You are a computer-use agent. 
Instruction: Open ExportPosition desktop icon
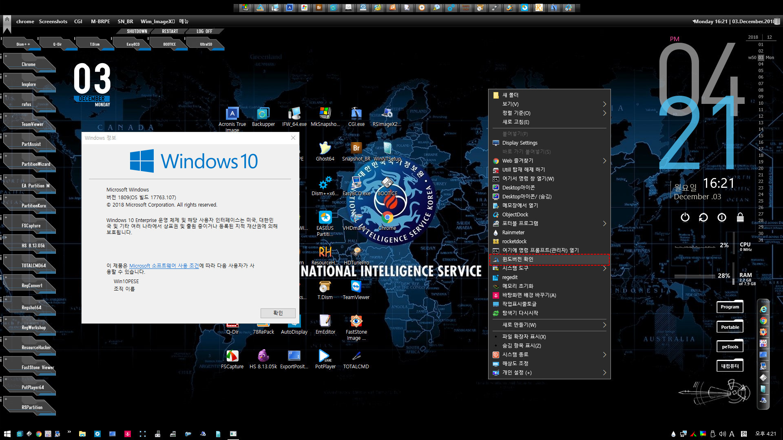pos(294,359)
